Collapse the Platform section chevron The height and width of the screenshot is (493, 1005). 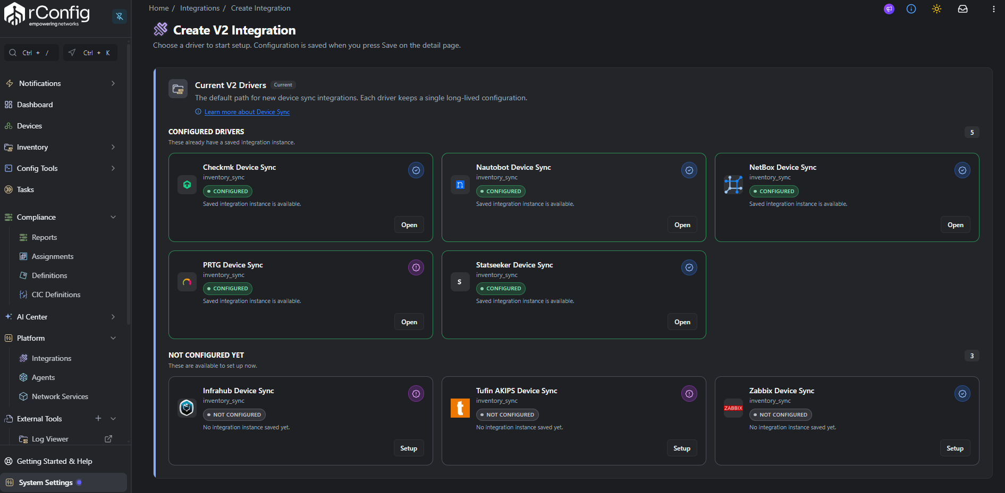[113, 338]
